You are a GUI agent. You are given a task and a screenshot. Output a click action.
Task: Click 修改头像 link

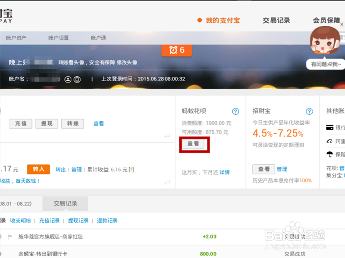(x=127, y=62)
